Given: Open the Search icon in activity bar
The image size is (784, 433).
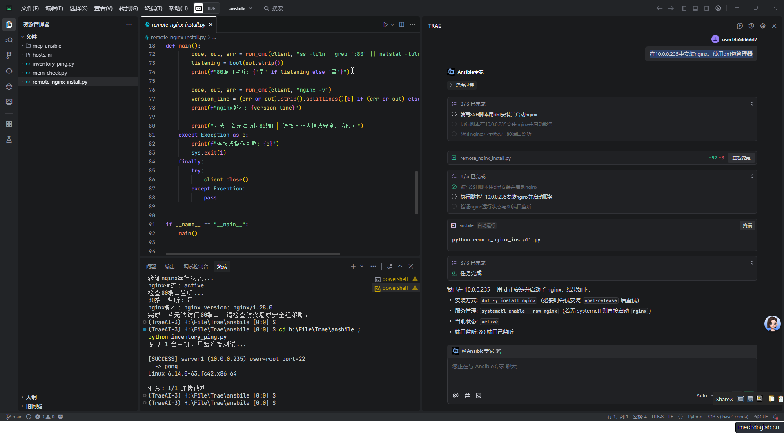Looking at the screenshot, I should (9, 40).
